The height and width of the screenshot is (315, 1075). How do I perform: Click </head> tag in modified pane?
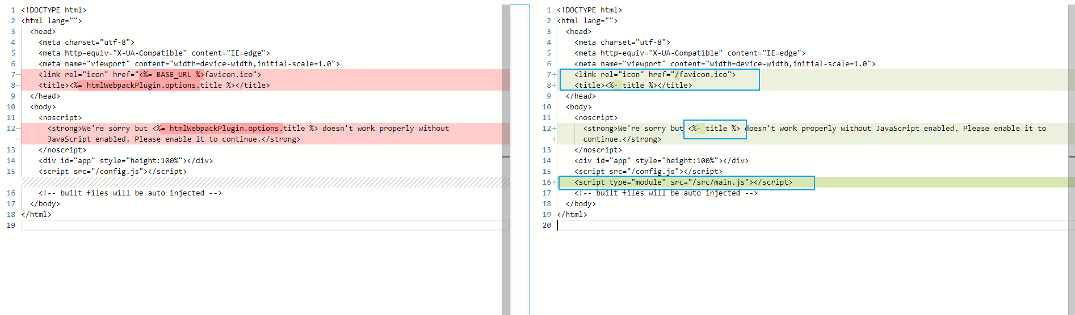click(x=581, y=96)
